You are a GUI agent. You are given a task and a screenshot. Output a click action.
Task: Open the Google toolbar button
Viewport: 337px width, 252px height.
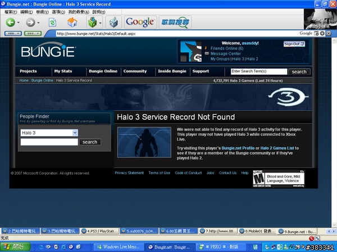[x=140, y=22]
